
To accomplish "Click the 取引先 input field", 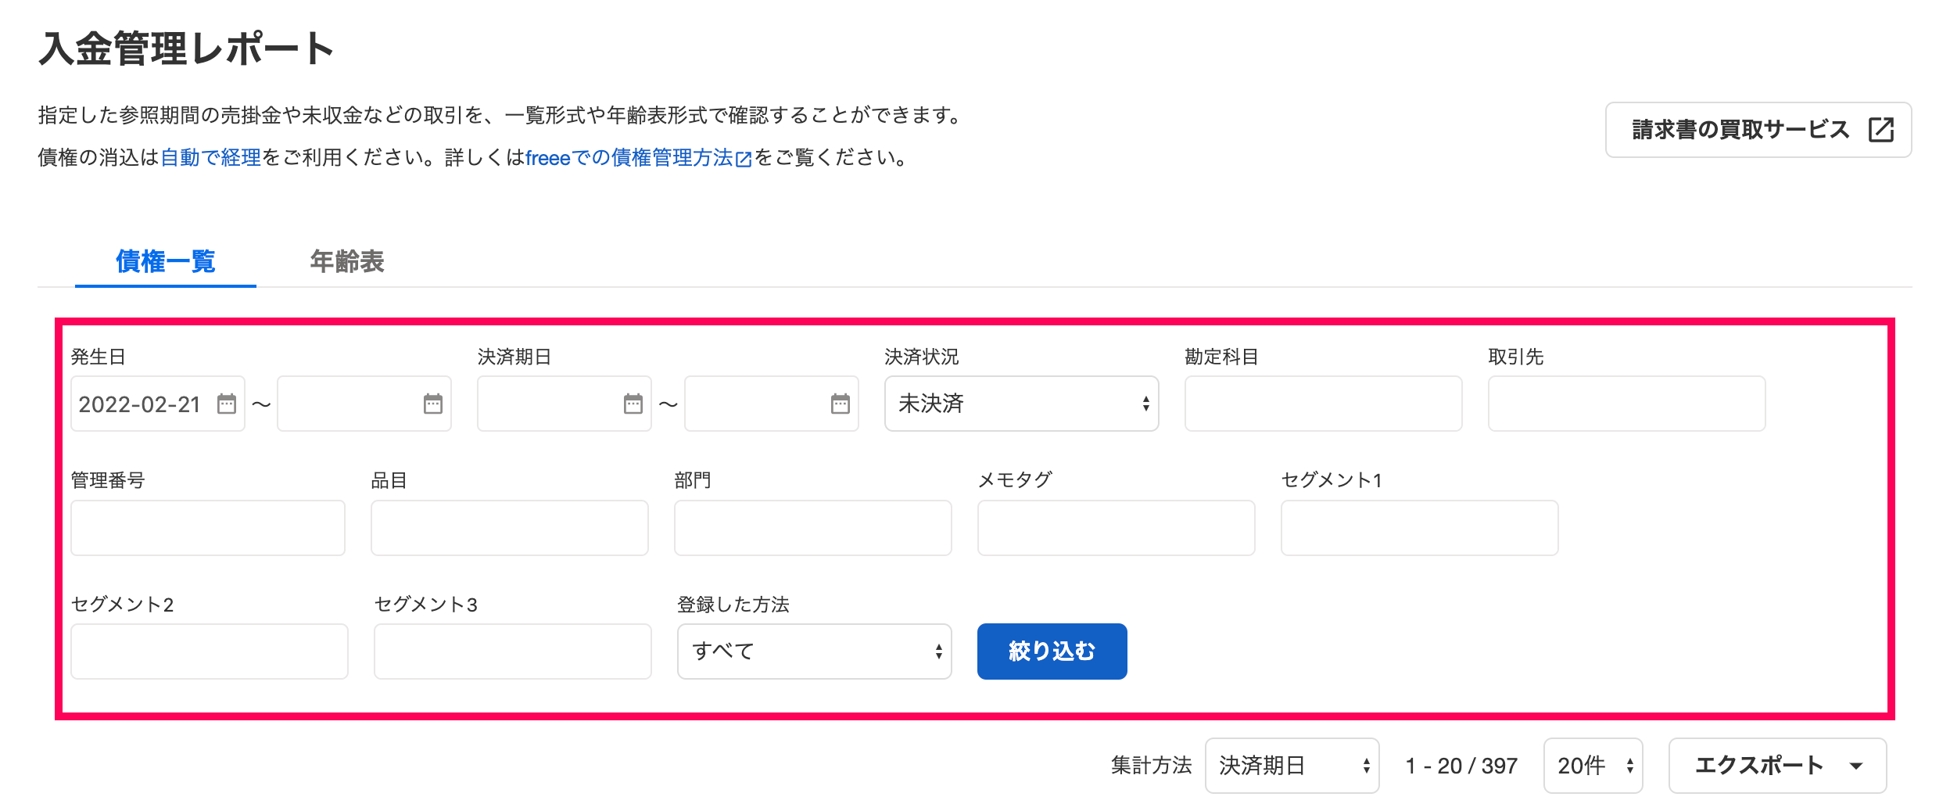I will (x=1626, y=404).
